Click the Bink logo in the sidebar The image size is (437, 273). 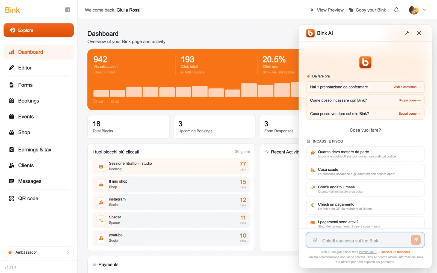tap(12, 10)
